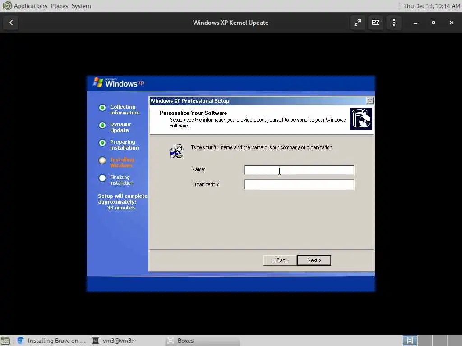Click the Name input field
This screenshot has height=346, width=462.
299,170
